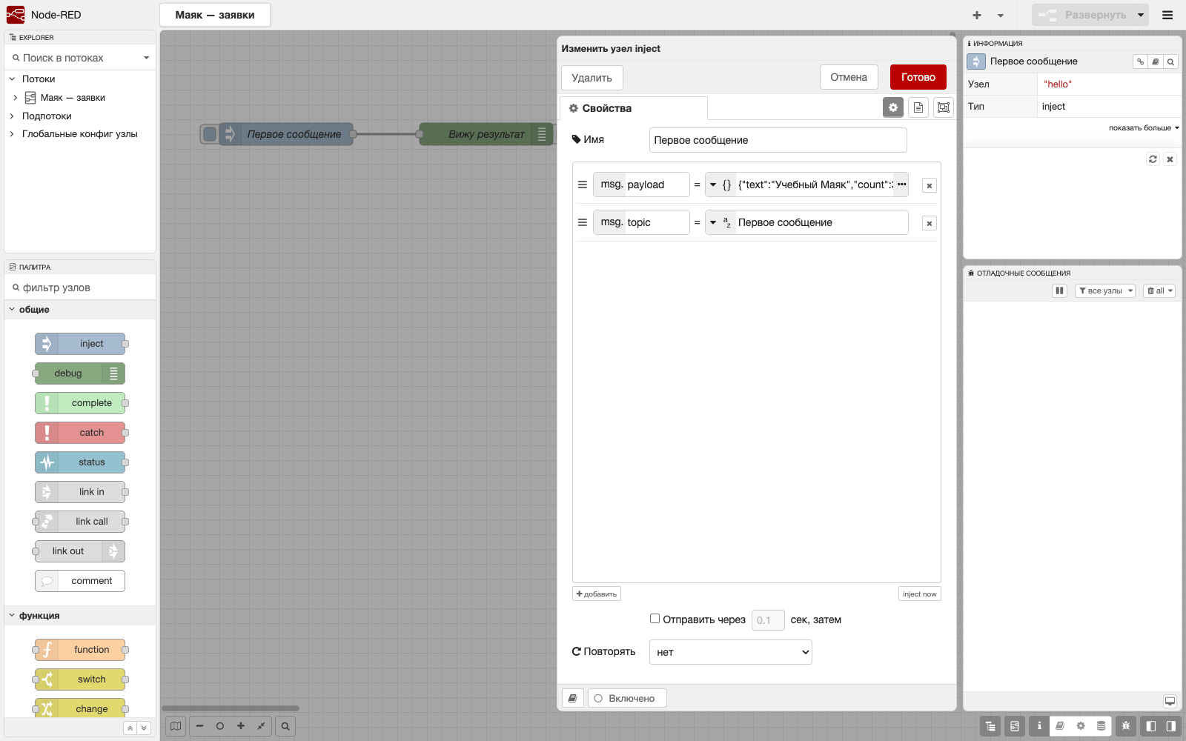Search for node in info panel
The image size is (1186, 741).
1170,62
